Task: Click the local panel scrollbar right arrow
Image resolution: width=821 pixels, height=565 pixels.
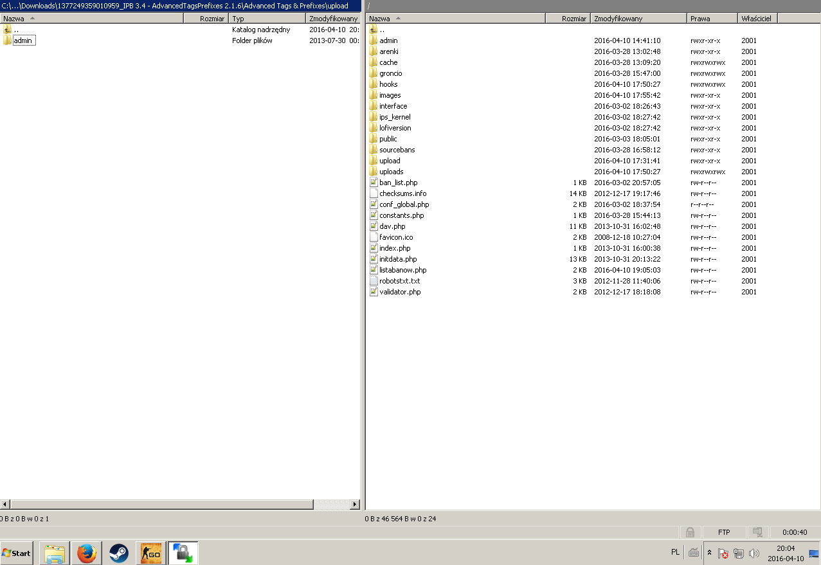Action: point(354,505)
